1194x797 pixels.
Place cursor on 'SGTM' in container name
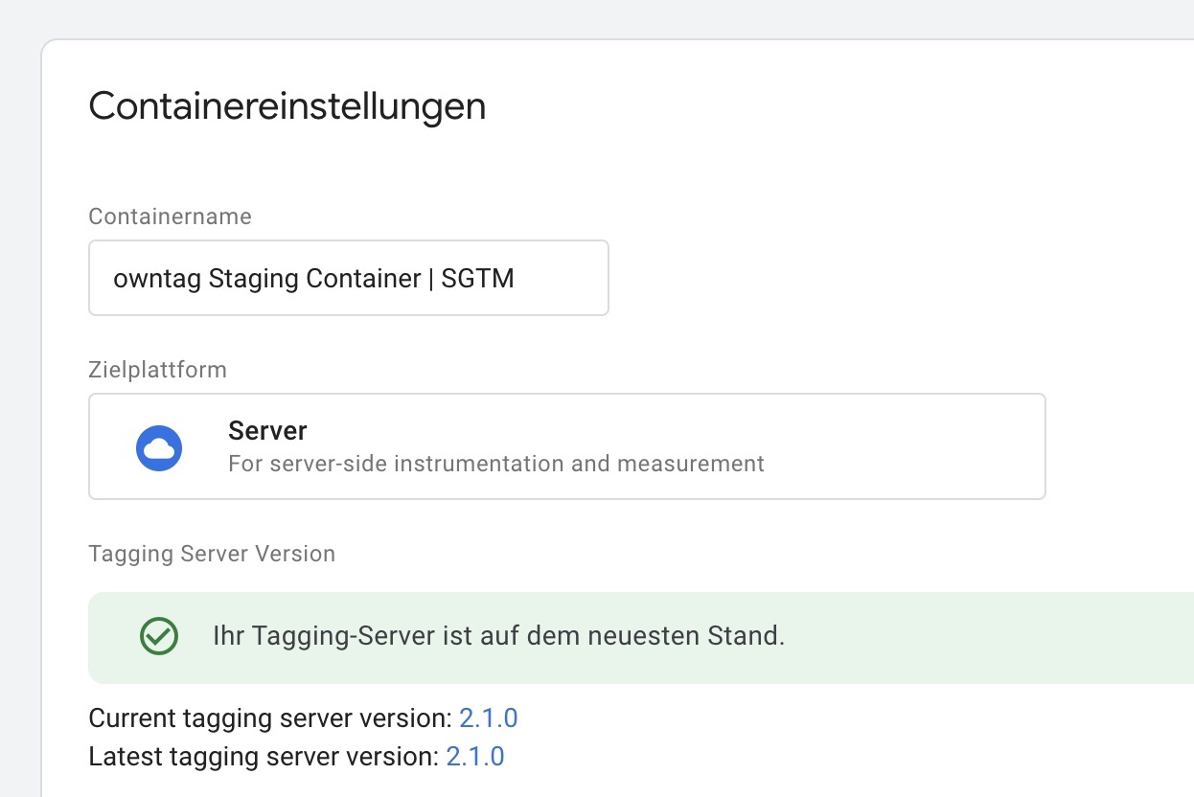point(477,279)
